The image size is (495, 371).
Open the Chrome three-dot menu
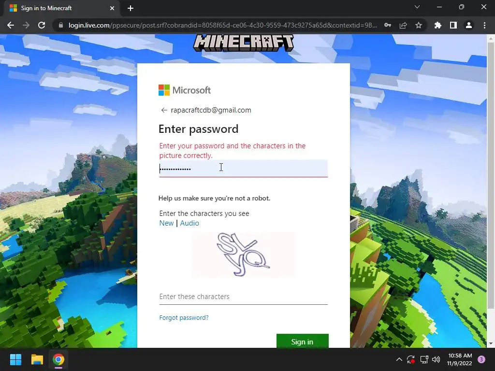484,25
